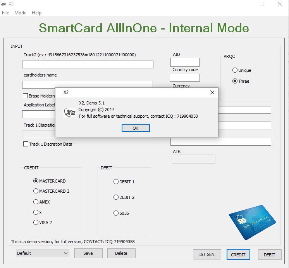
Task: Click the CREDIT button at bottom
Action: (238, 255)
